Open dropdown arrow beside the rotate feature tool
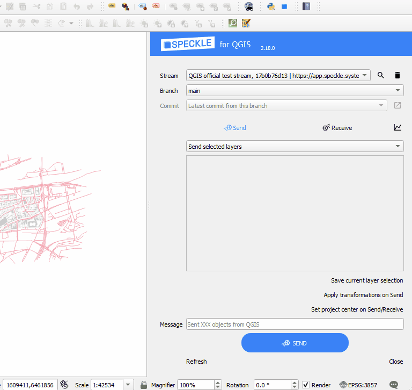The width and height of the screenshot is (412, 390). (x=71, y=23)
